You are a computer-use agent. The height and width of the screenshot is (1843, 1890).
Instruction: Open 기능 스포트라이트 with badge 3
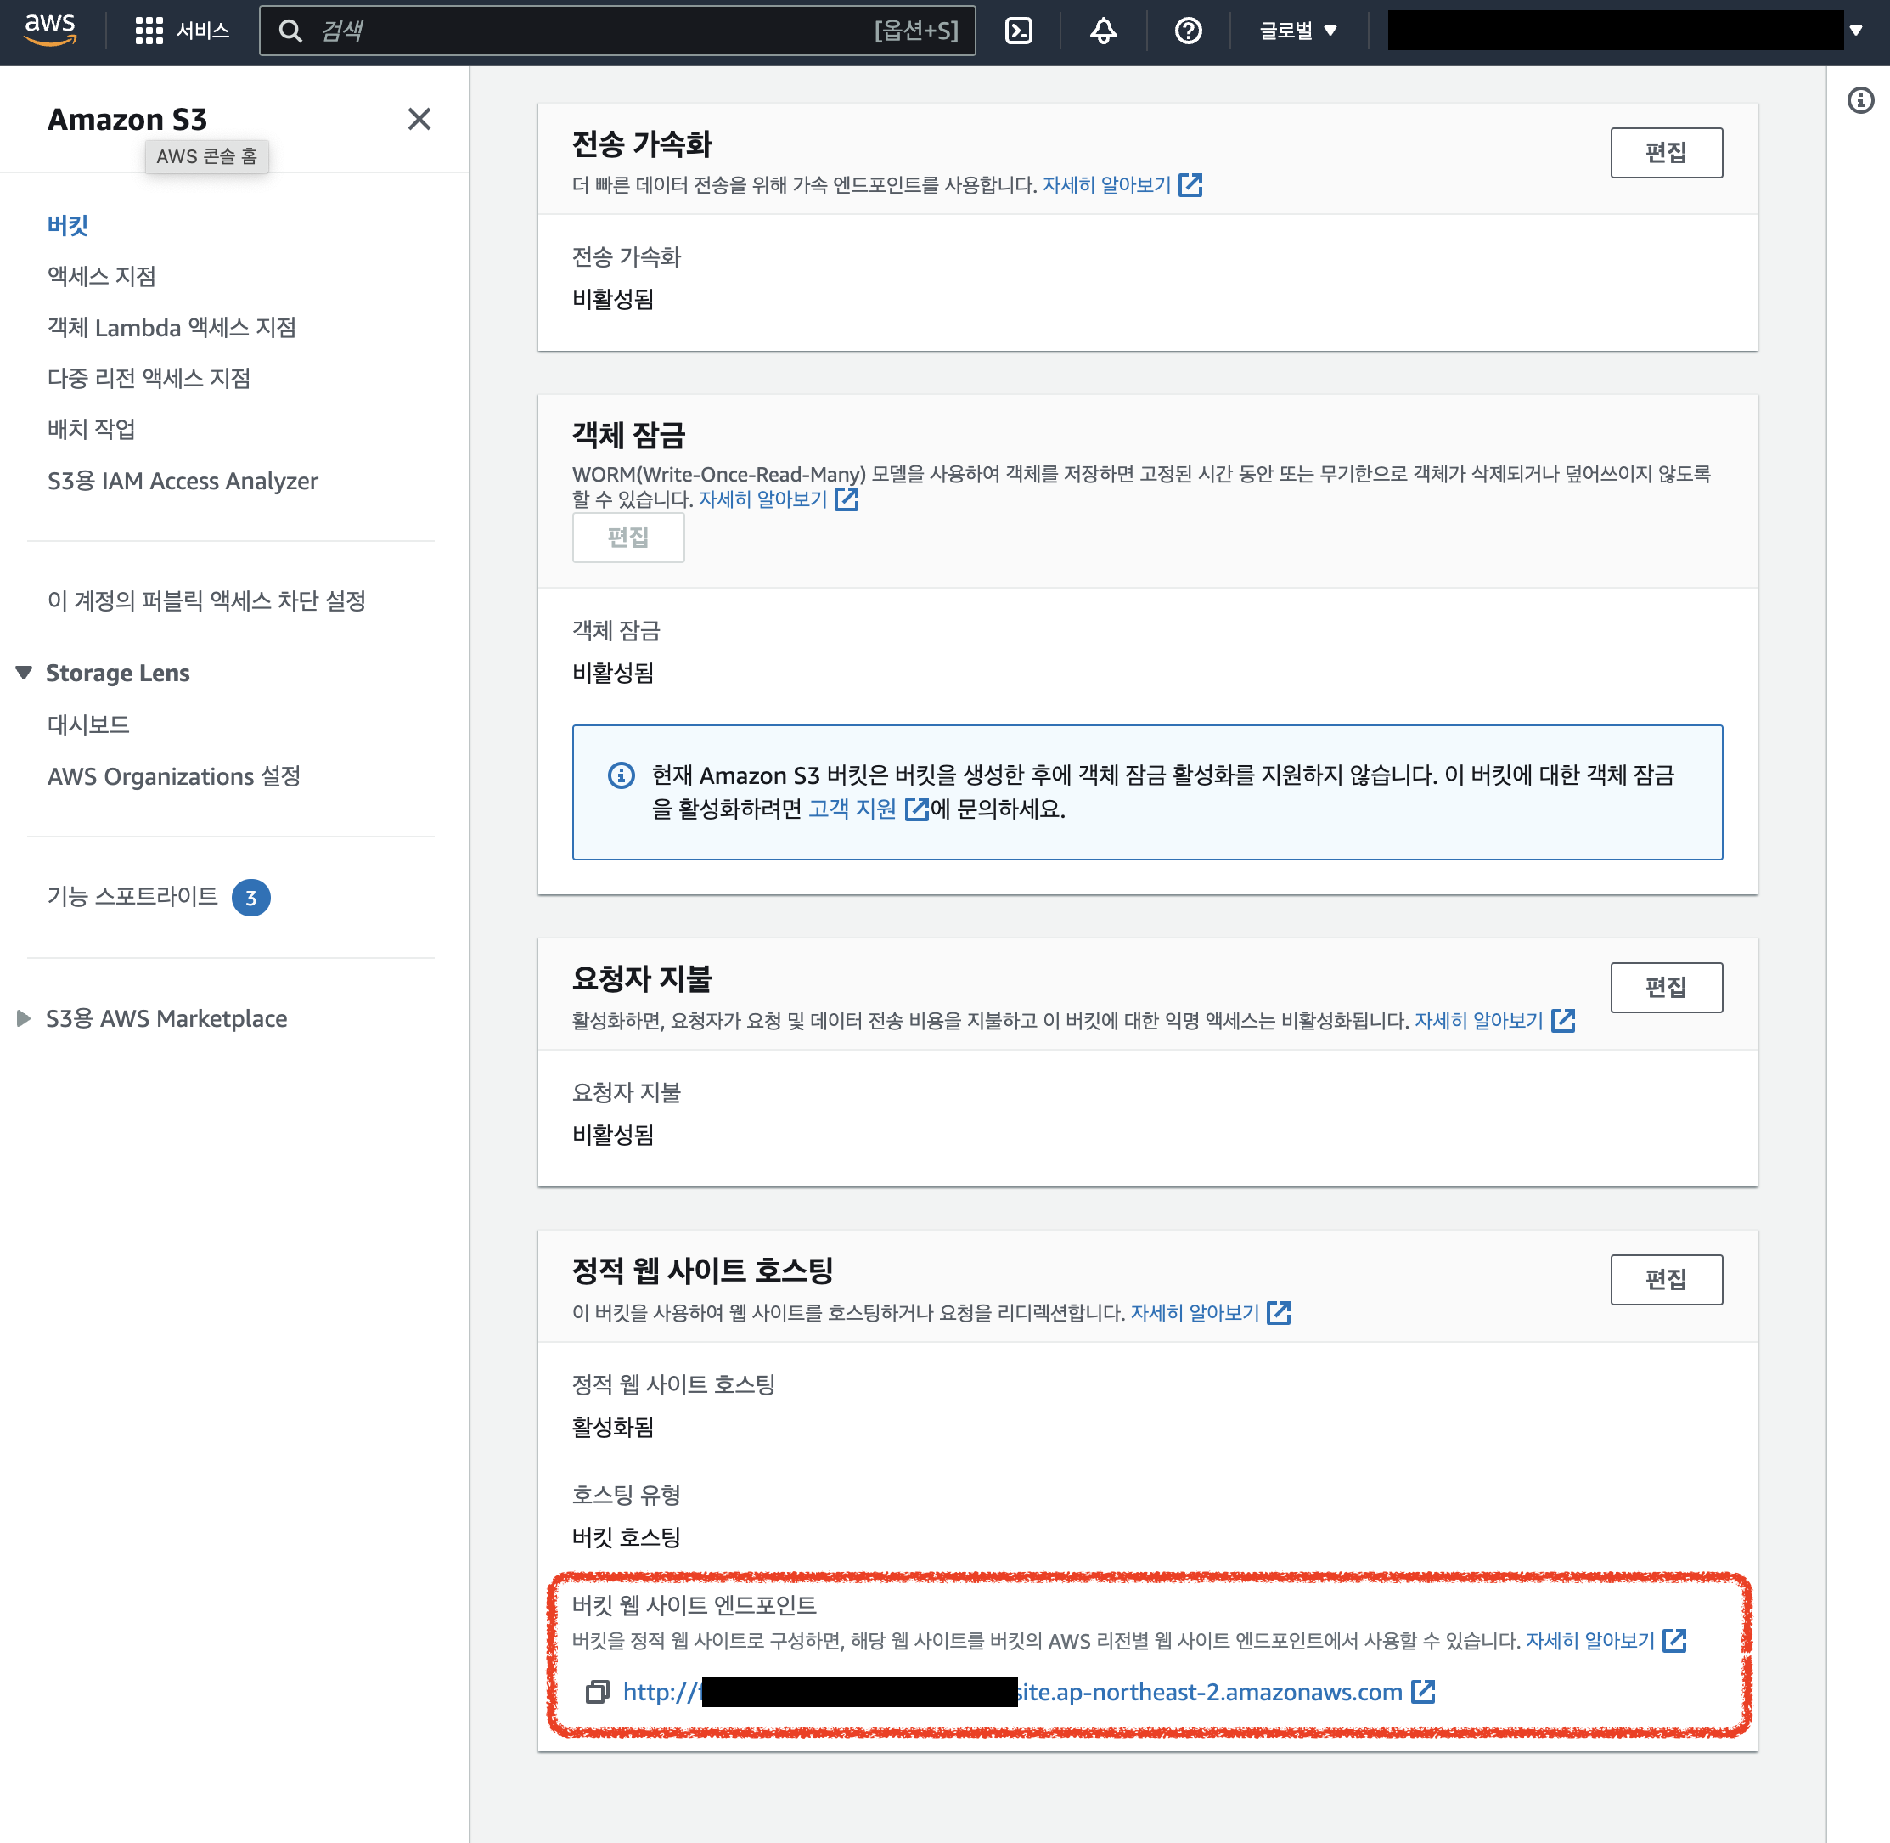click(132, 896)
